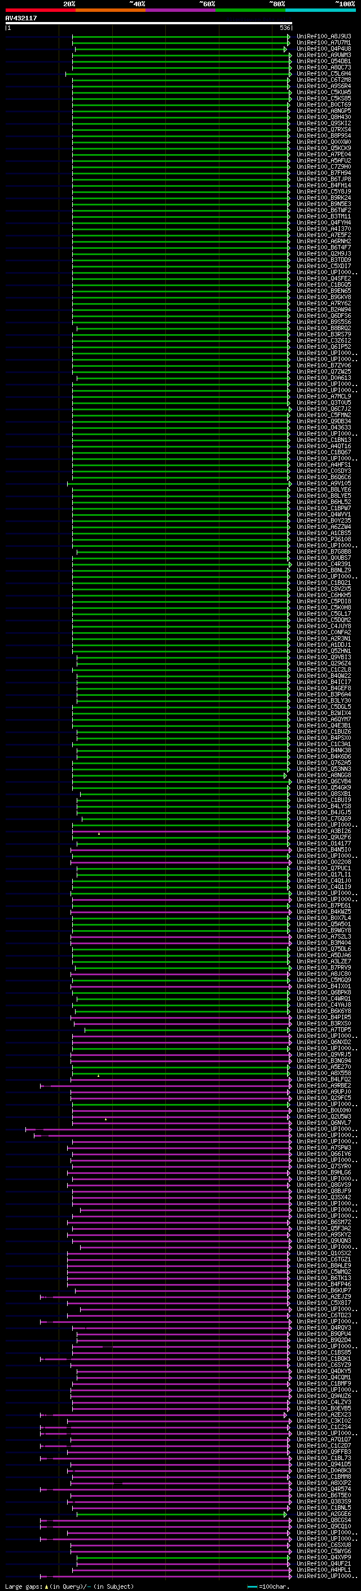Open the UniRef100_A7TDP5 entry
361x1591 pixels.
324,1029
